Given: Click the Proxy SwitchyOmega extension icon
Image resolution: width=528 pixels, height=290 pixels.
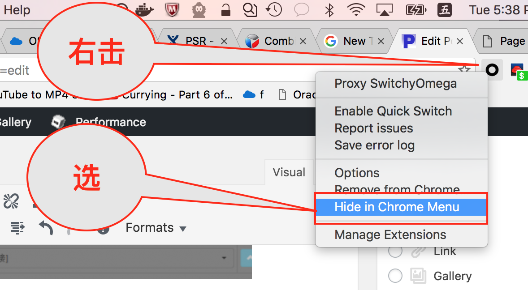Looking at the screenshot, I should 492,70.
